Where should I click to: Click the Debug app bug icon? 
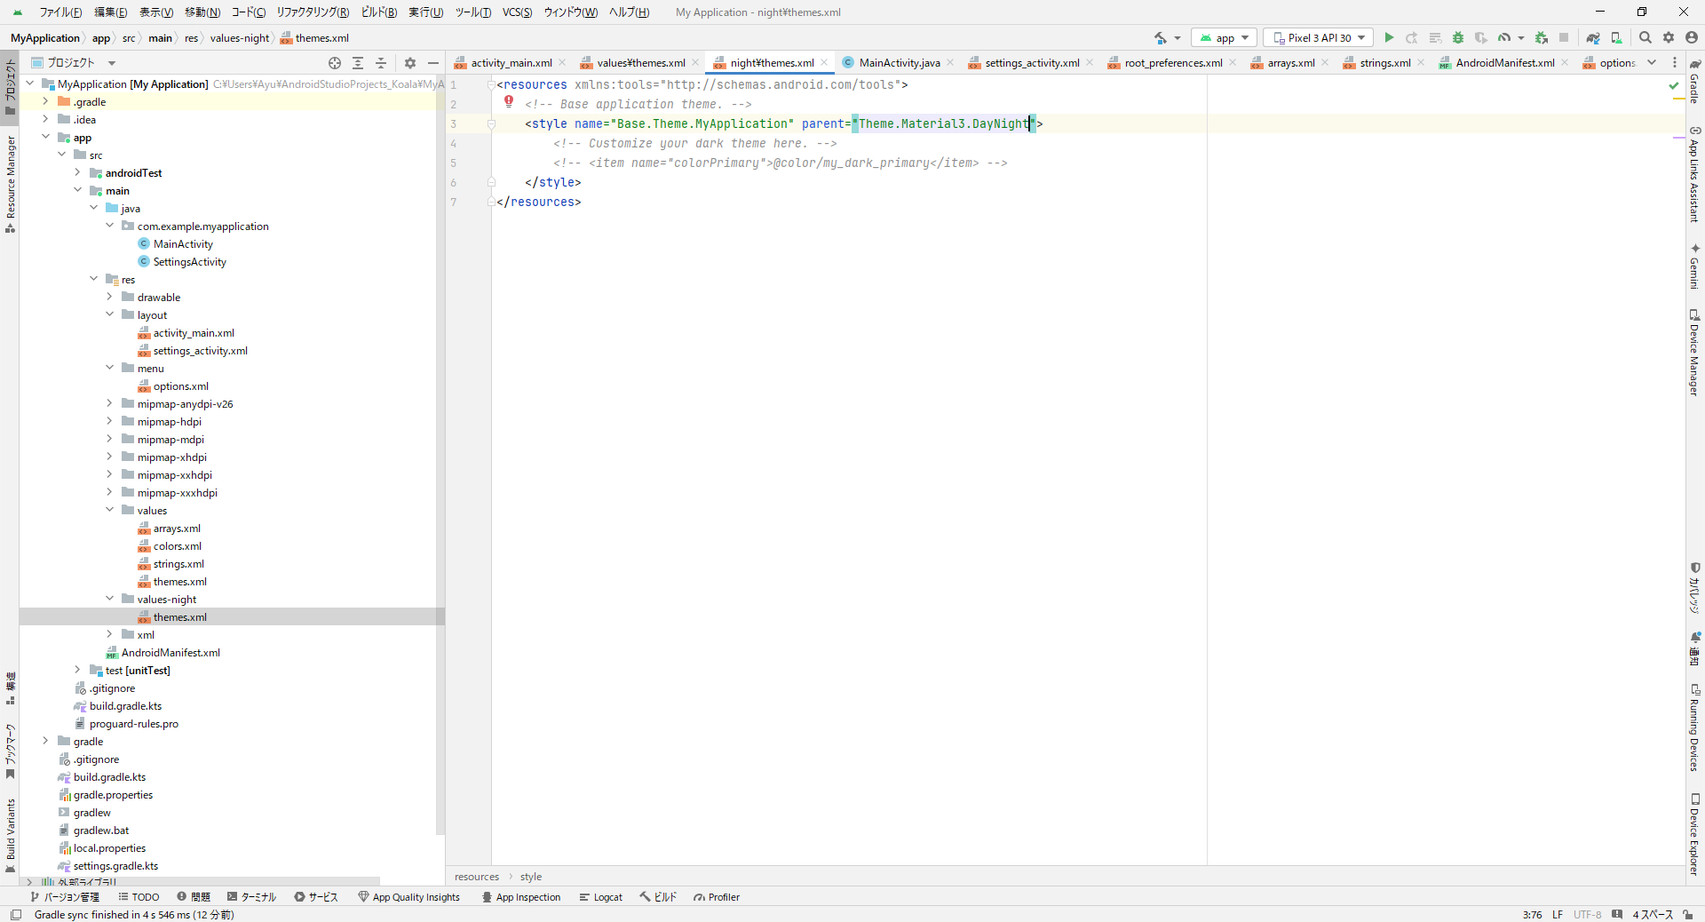click(x=1457, y=37)
